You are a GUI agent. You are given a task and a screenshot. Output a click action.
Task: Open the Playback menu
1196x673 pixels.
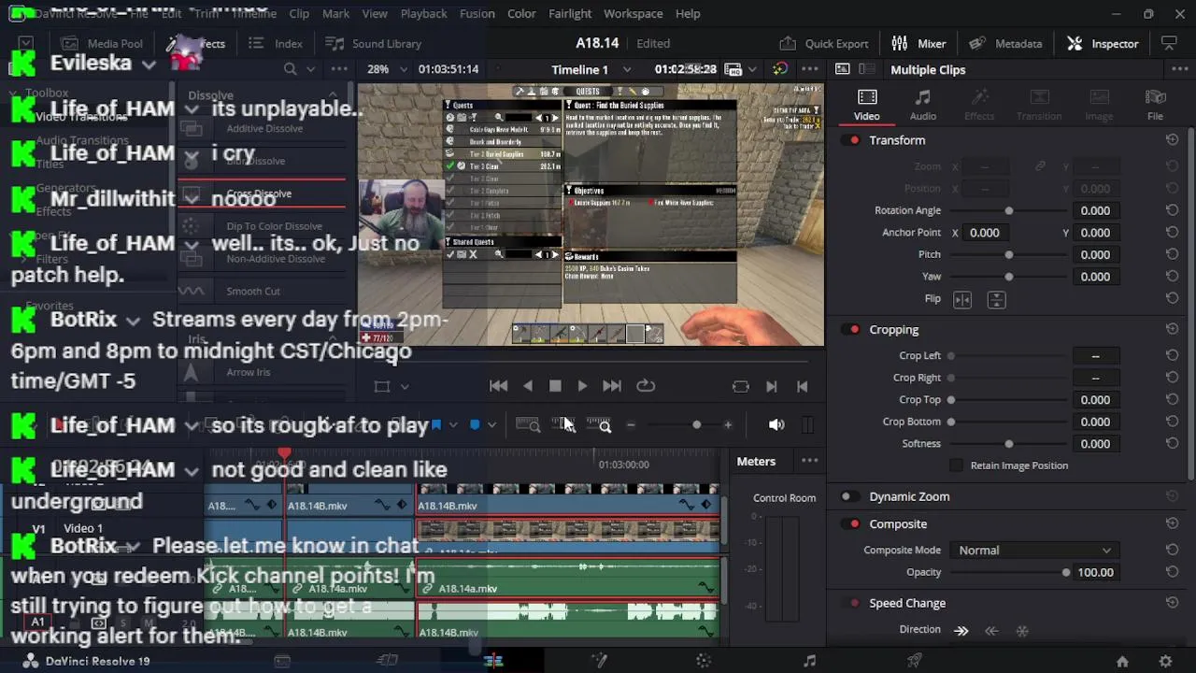tap(423, 13)
